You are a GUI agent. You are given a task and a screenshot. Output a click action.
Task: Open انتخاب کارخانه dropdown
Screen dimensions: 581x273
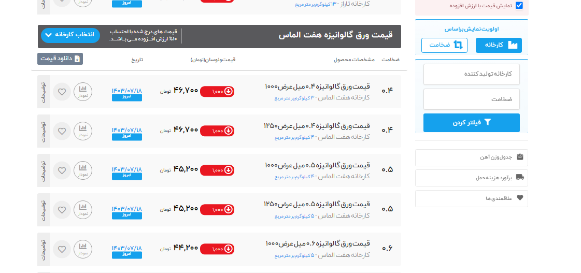(x=70, y=35)
